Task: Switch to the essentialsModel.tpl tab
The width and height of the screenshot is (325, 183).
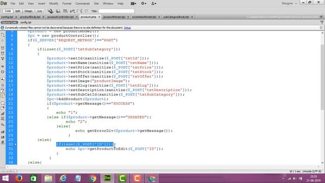Action: tap(144, 17)
